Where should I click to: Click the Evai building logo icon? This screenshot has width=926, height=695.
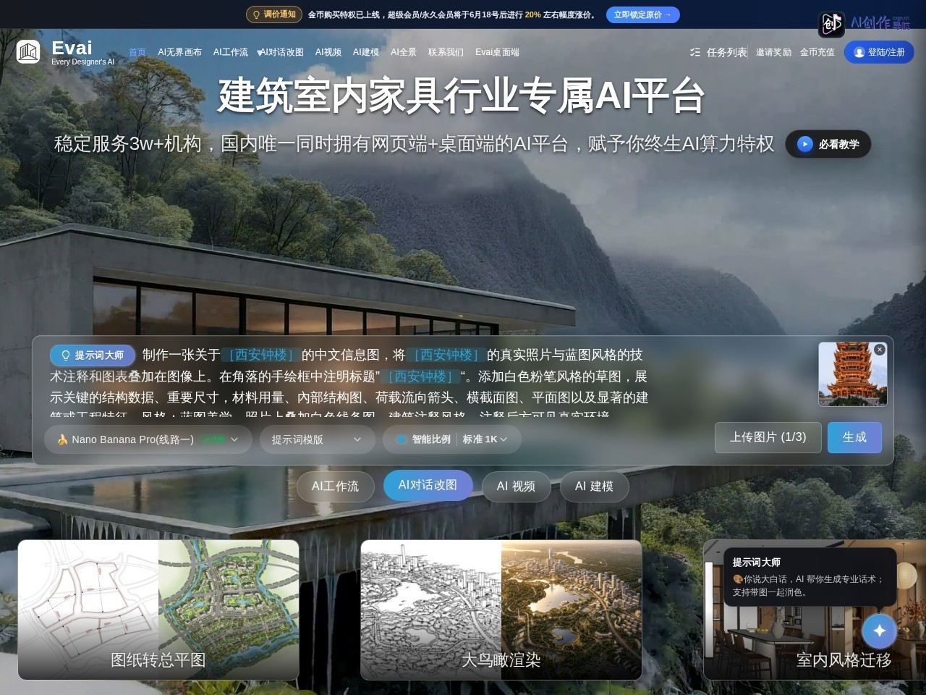(x=28, y=52)
